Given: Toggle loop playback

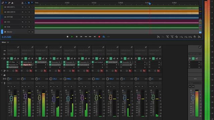Looking at the screenshot, I should point(104,37).
